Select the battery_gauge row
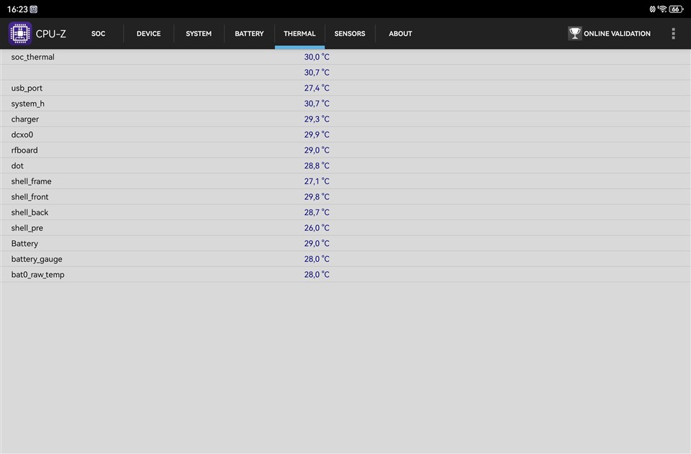The height and width of the screenshot is (454, 691). (x=345, y=259)
